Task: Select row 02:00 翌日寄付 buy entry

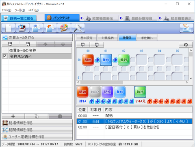Action: (x=134, y=127)
